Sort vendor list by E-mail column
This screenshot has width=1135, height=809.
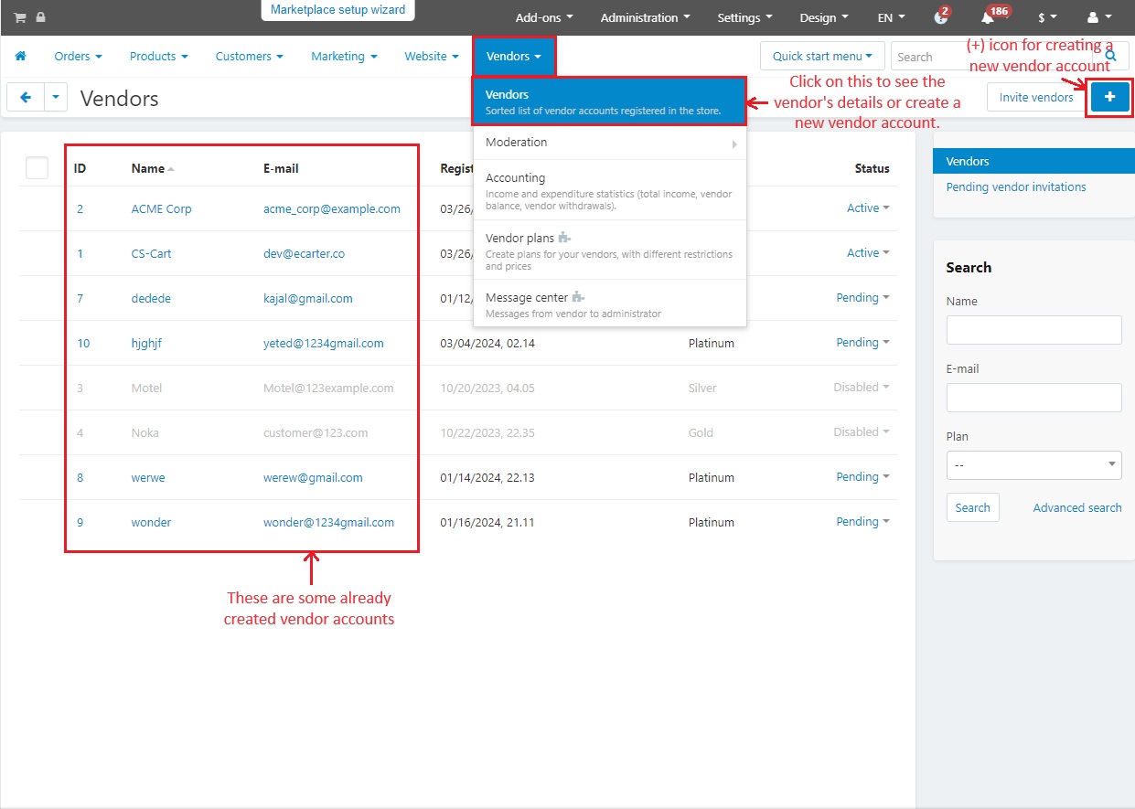pyautogui.click(x=281, y=168)
